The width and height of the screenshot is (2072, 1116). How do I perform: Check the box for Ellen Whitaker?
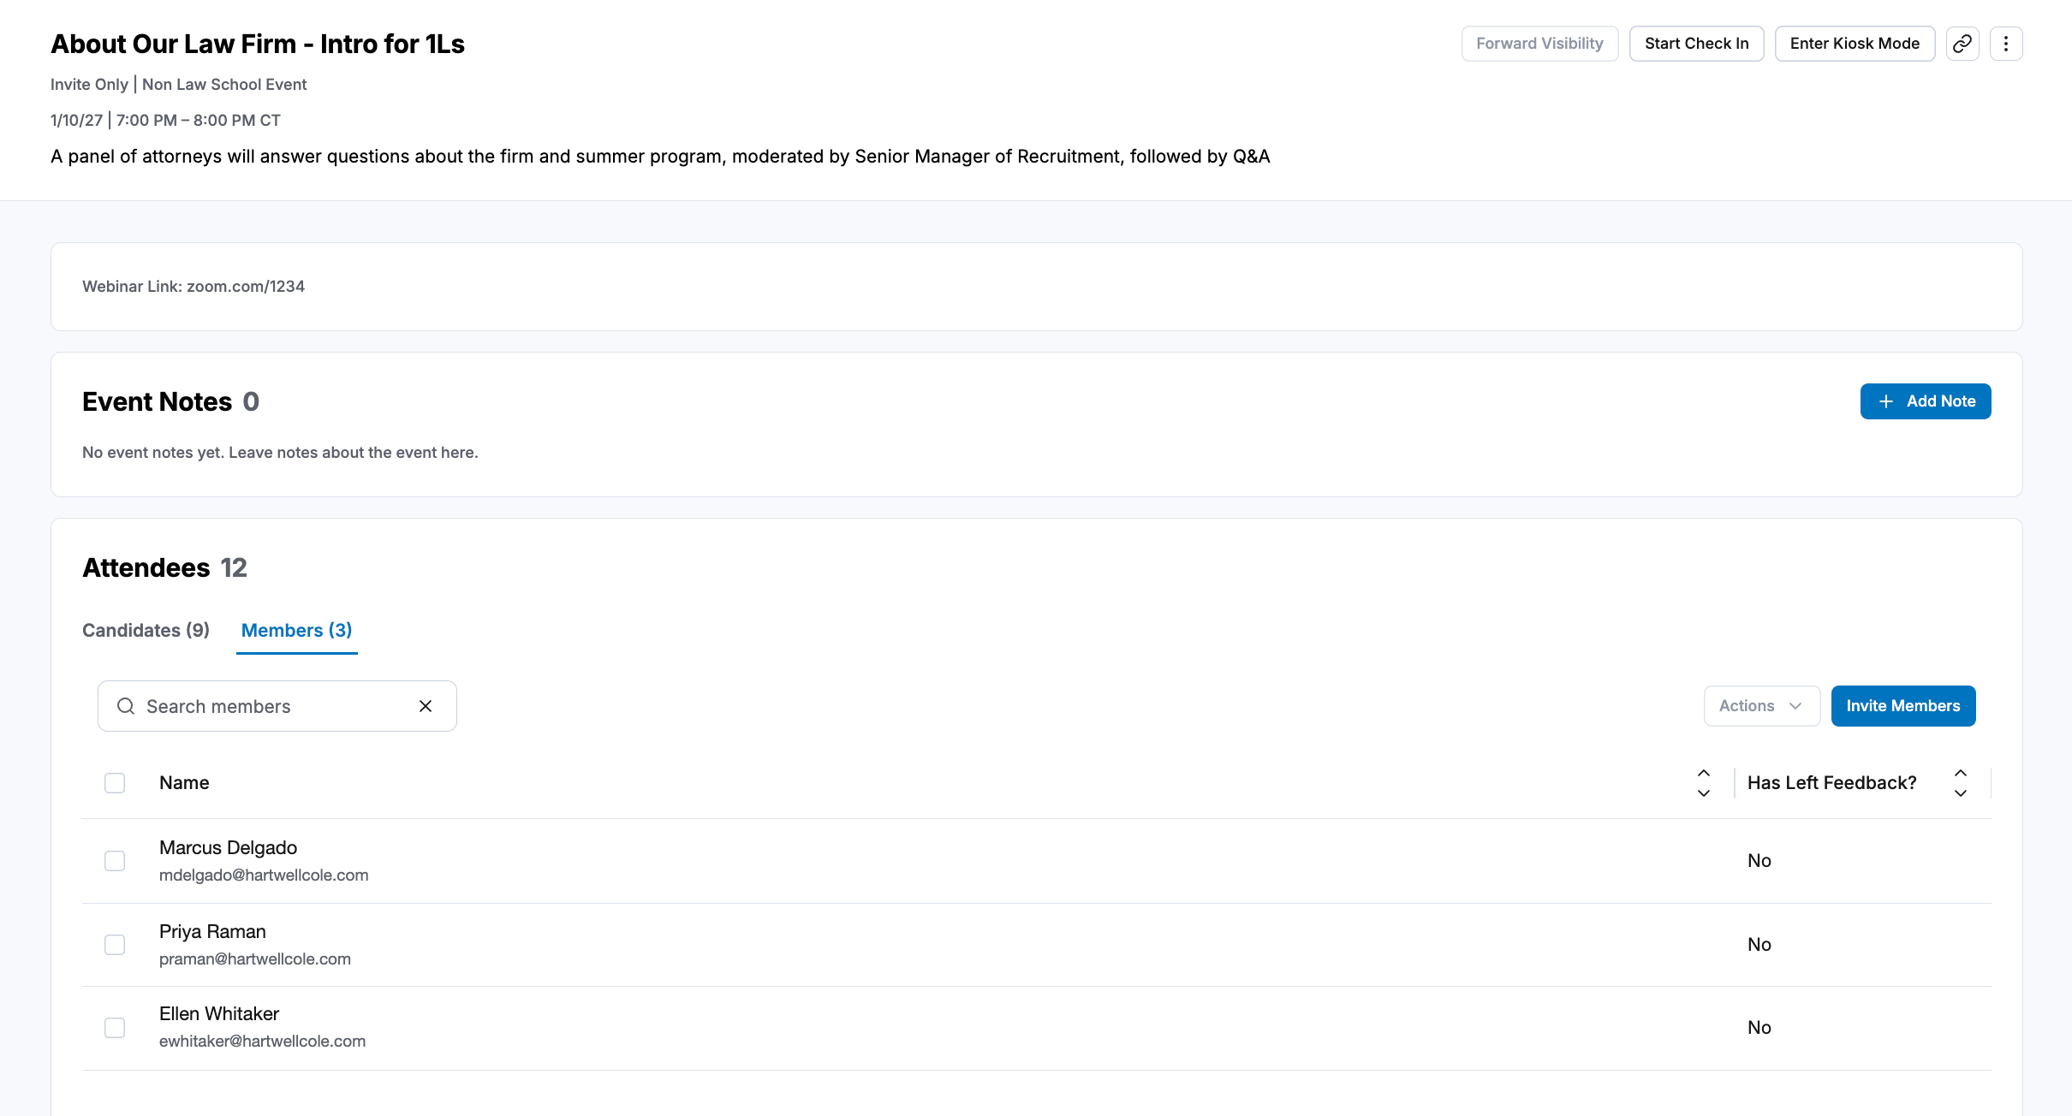115,1028
